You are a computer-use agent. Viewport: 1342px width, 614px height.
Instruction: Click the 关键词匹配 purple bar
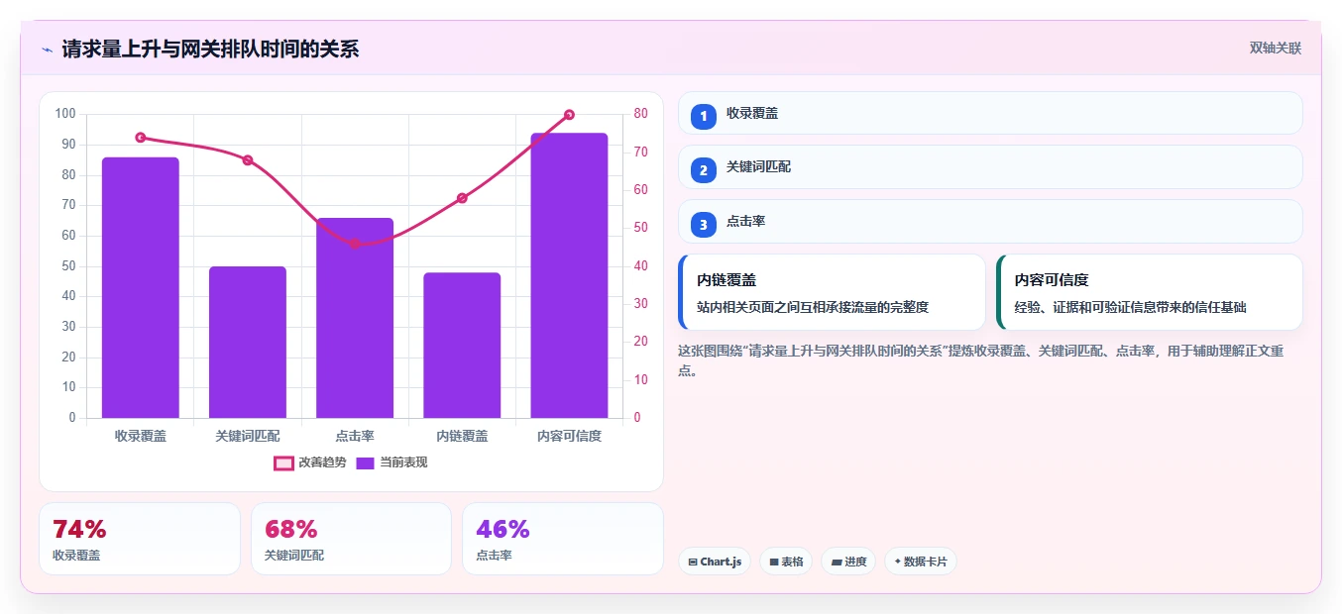(x=248, y=342)
